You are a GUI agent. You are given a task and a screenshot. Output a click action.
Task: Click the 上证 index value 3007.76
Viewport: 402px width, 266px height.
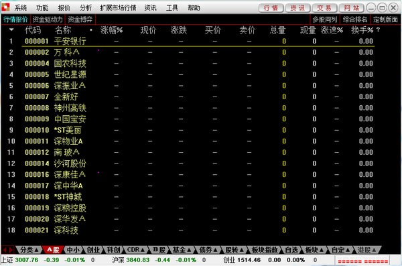coord(27,260)
